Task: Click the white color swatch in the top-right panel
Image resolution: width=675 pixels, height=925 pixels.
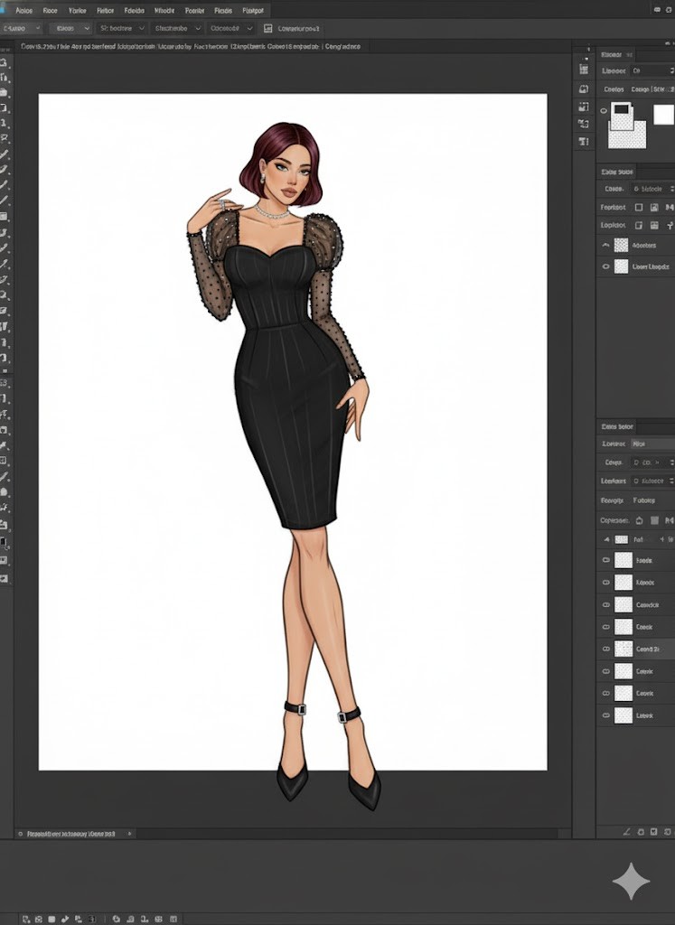Action: [x=663, y=115]
